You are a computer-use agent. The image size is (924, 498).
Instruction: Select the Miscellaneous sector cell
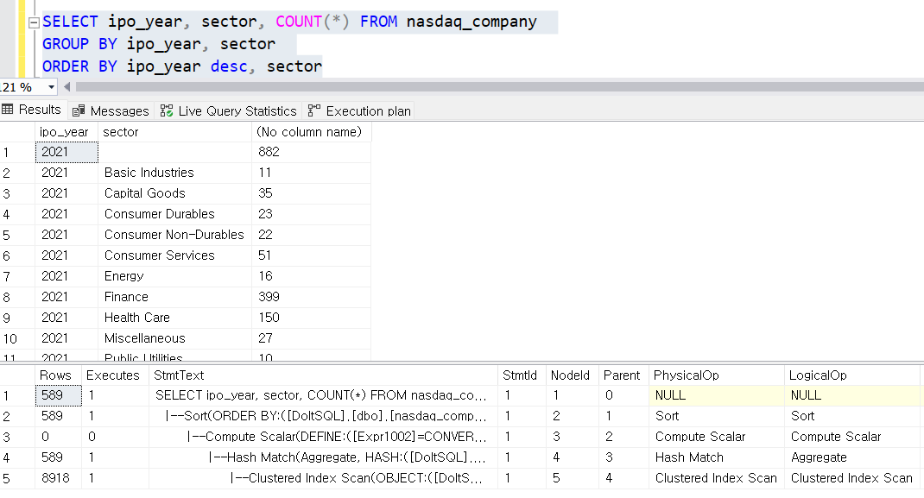tap(175, 337)
